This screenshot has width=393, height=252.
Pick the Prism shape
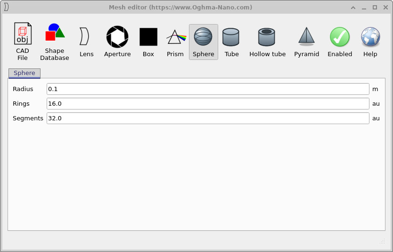(x=175, y=42)
